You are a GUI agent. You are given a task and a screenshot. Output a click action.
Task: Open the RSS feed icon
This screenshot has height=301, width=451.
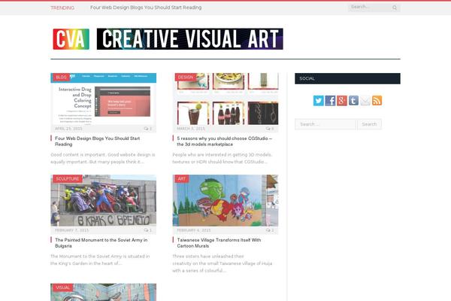point(377,101)
